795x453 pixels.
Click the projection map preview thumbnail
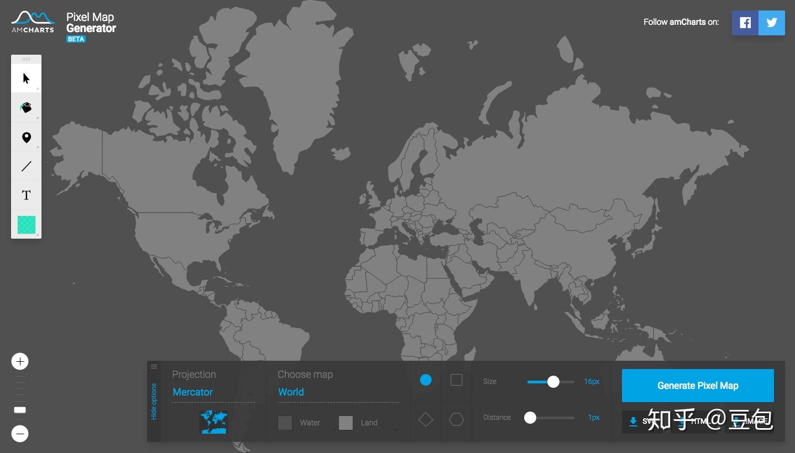click(213, 422)
